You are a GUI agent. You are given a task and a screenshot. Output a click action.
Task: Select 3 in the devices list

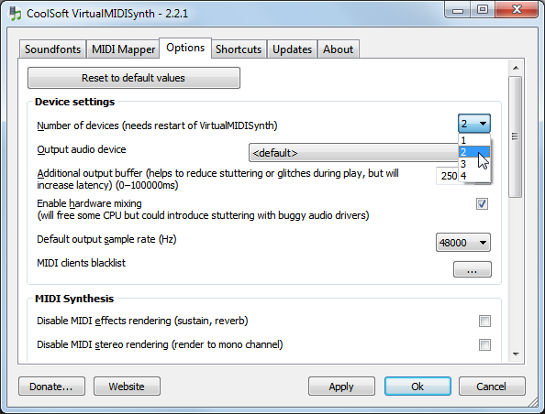click(473, 164)
